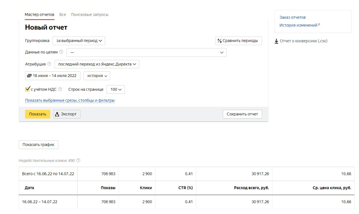Click help icon beside с учётом НДС

60,89
